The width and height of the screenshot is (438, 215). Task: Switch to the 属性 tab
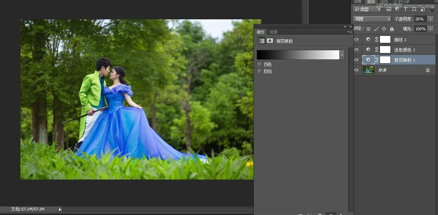click(261, 32)
